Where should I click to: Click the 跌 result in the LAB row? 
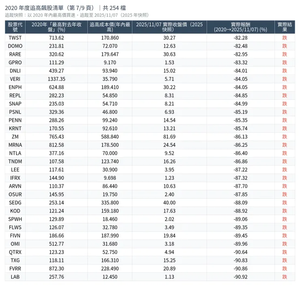pyautogui.click(x=285, y=277)
